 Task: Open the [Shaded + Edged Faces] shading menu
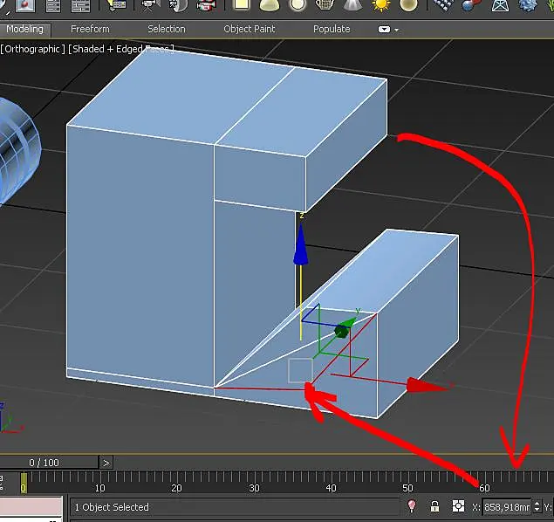pos(120,49)
